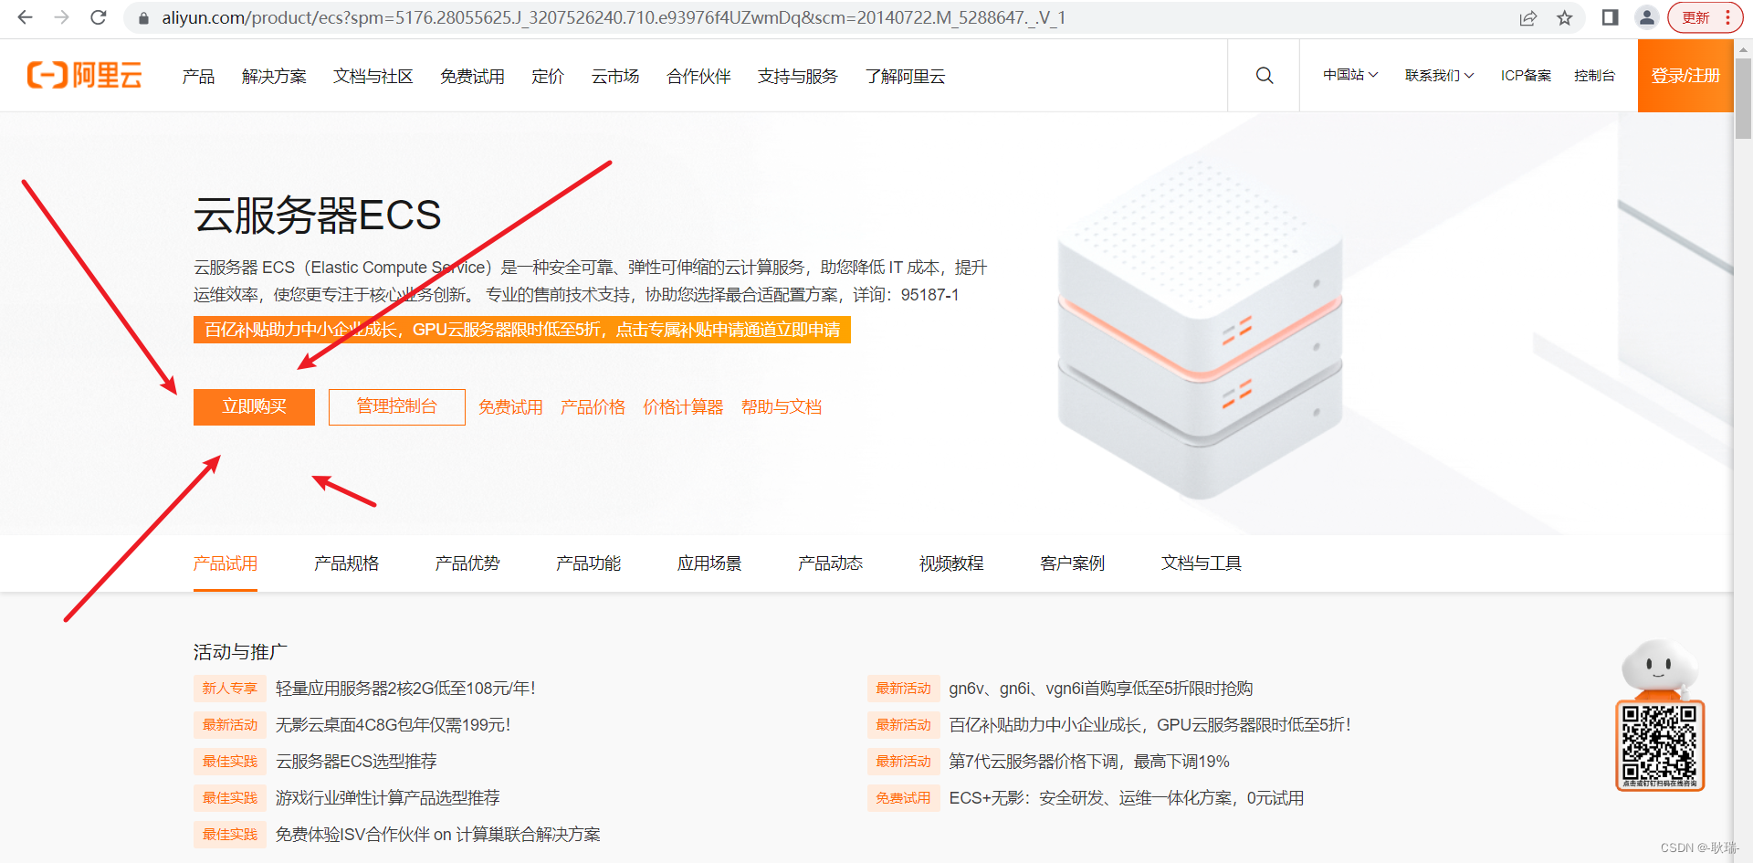The width and height of the screenshot is (1753, 863).
Task: Click the orange 立即购买 button
Action: (254, 406)
